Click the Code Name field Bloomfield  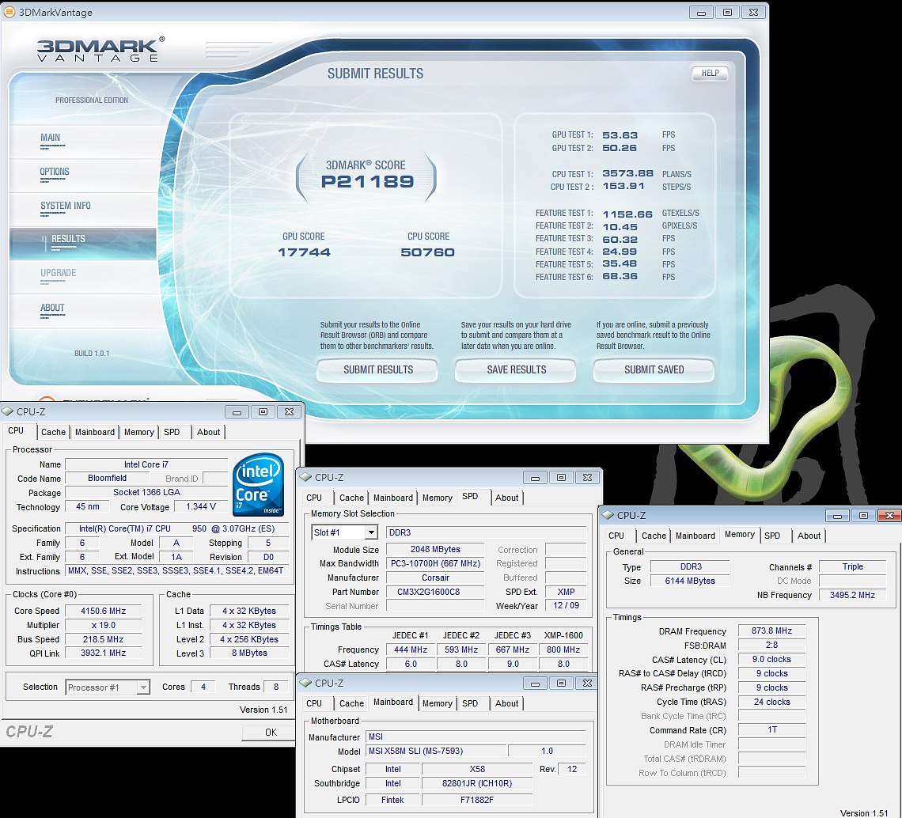pos(107,478)
